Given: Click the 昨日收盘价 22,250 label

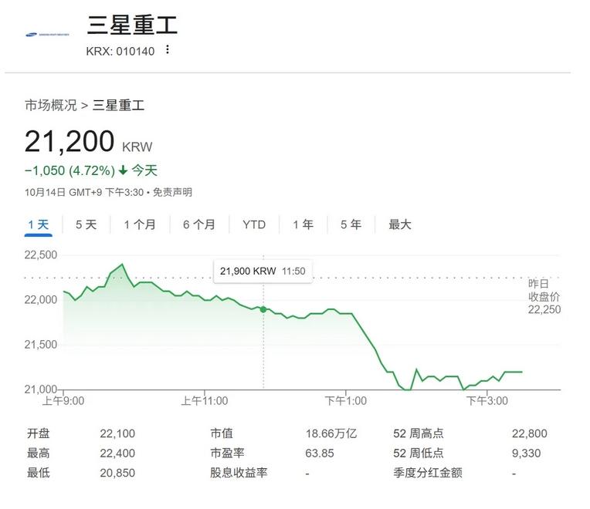Looking at the screenshot, I should tap(544, 296).
